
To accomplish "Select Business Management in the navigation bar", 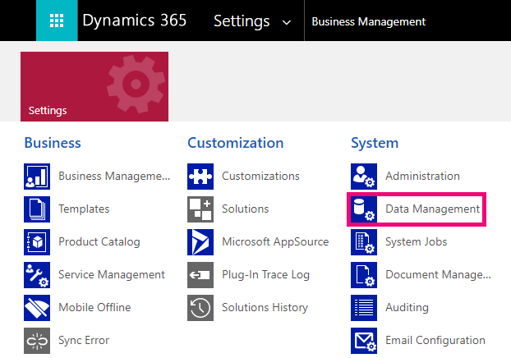I will pos(369,21).
